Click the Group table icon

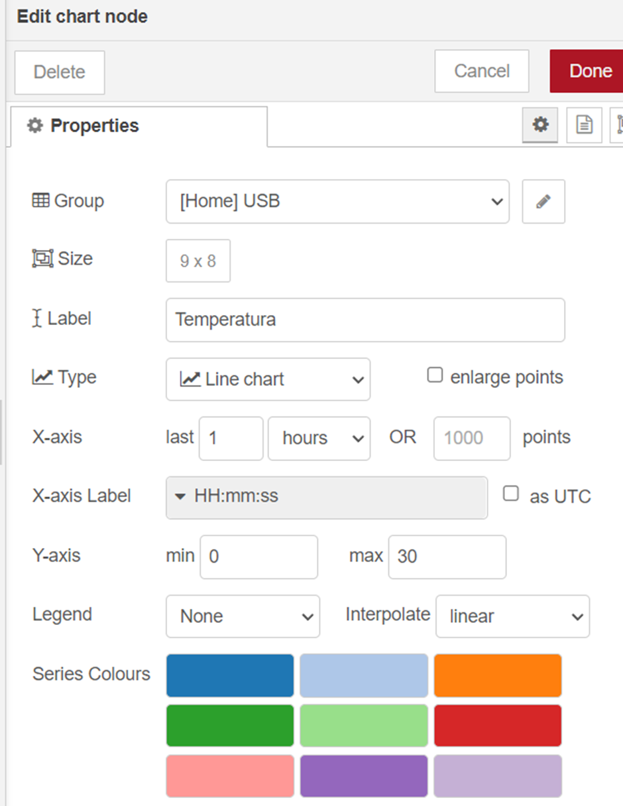[x=40, y=200]
